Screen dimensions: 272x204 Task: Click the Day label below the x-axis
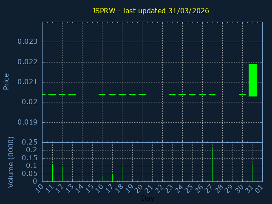click(x=147, y=198)
